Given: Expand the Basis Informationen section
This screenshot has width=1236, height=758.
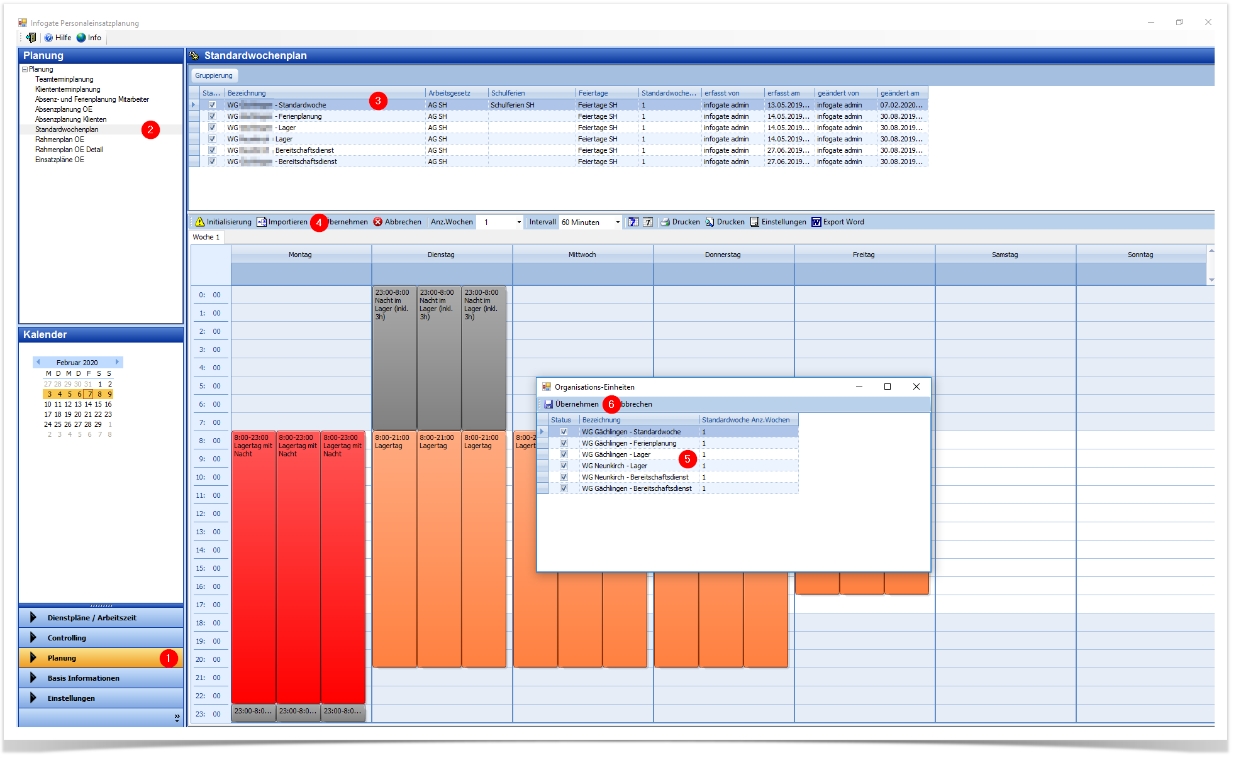Looking at the screenshot, I should tap(101, 678).
